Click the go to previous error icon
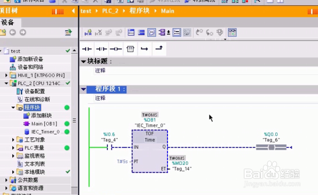Viewport: 318px width, 195px height. [199, 32]
